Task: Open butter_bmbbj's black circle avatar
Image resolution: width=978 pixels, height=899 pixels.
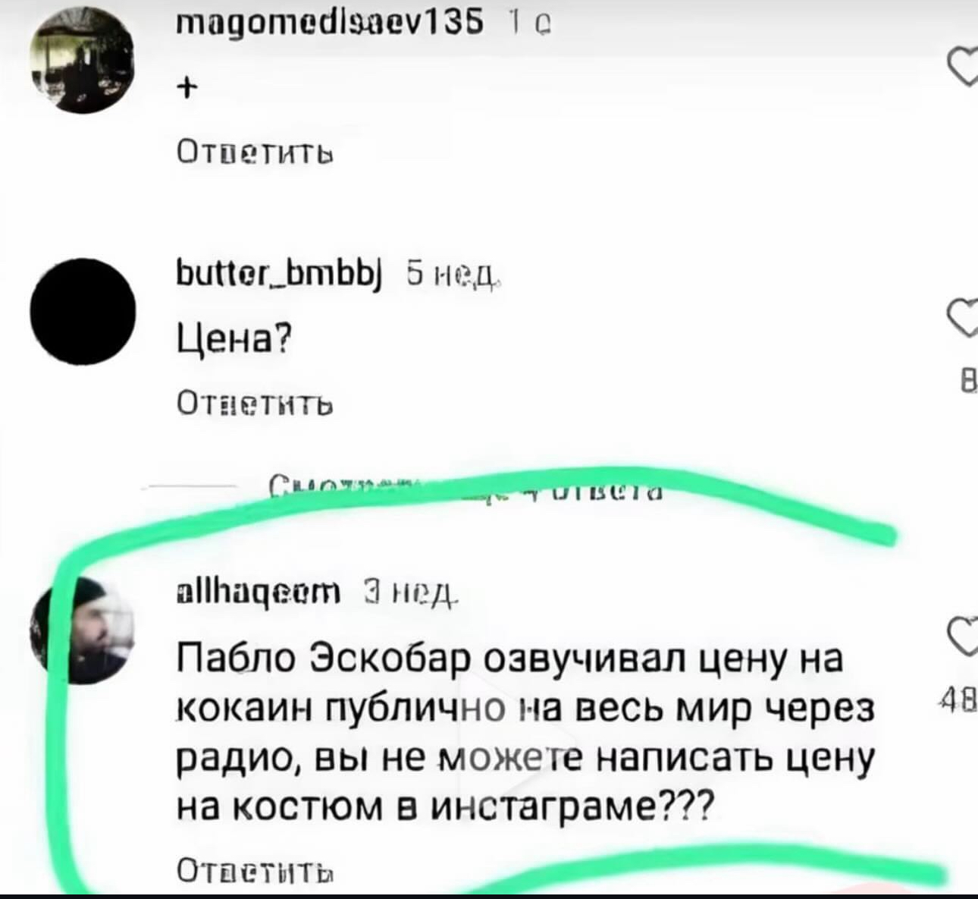Action: 84,312
